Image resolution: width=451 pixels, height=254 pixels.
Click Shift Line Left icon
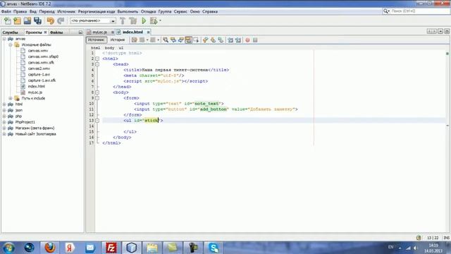(x=230, y=40)
